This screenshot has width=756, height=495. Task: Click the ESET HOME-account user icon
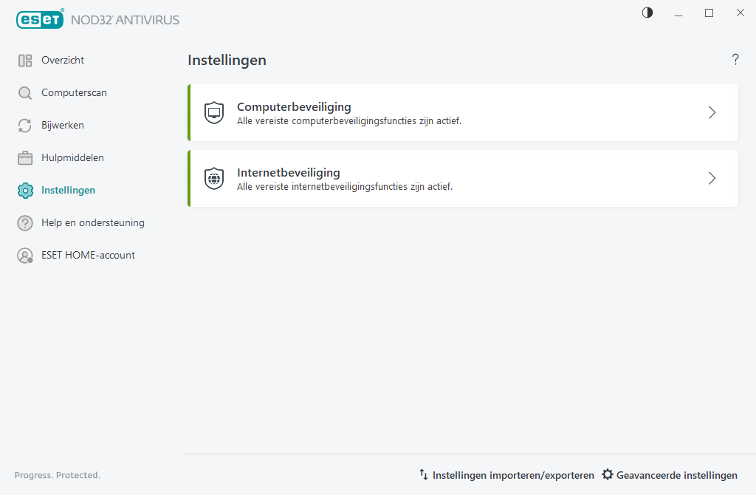click(25, 256)
